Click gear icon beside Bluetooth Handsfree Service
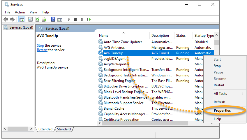 coord(101,97)
